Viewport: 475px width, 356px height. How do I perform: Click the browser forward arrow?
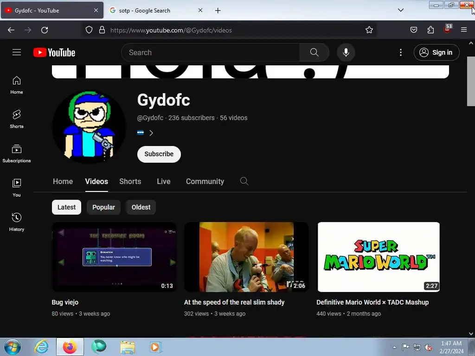28,30
